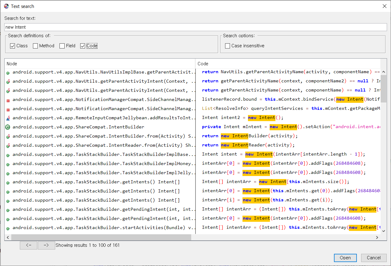This screenshot has height=266, width=391.
Task: Select the TaskStackBuilderImplHoney node text
Action: click(x=104, y=164)
